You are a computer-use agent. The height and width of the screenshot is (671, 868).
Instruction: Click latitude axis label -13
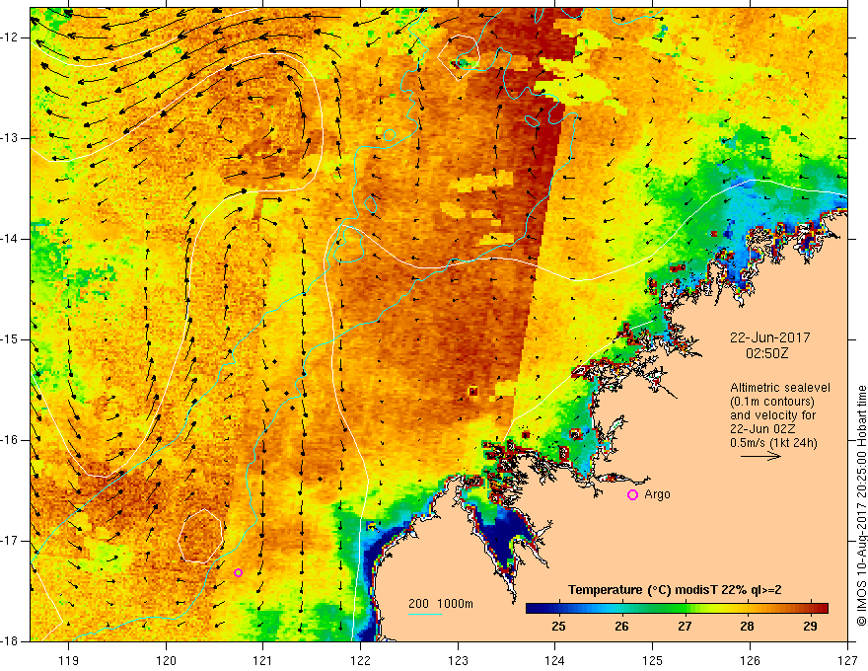(x=10, y=138)
